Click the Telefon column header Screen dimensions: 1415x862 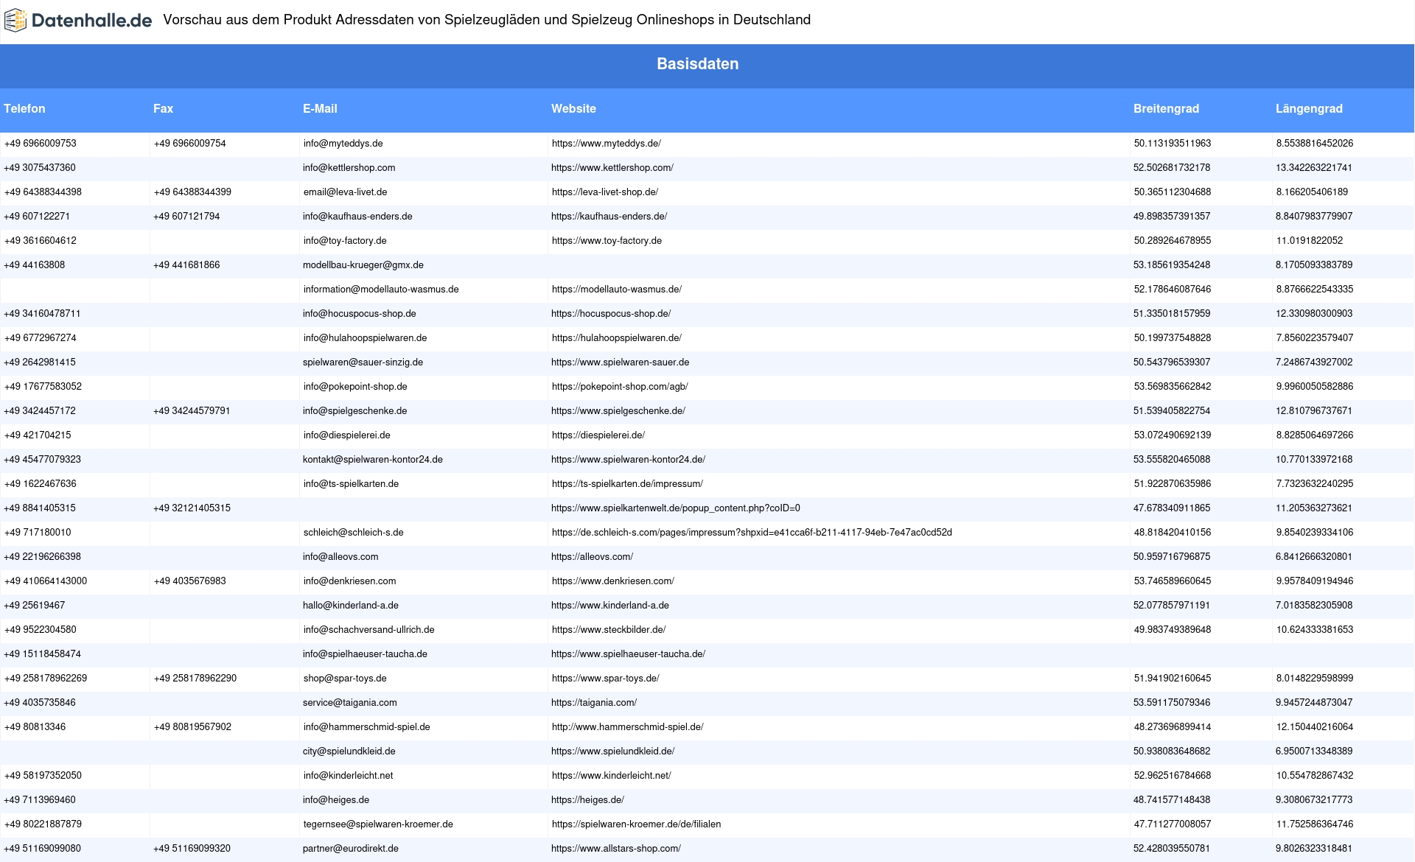point(24,108)
